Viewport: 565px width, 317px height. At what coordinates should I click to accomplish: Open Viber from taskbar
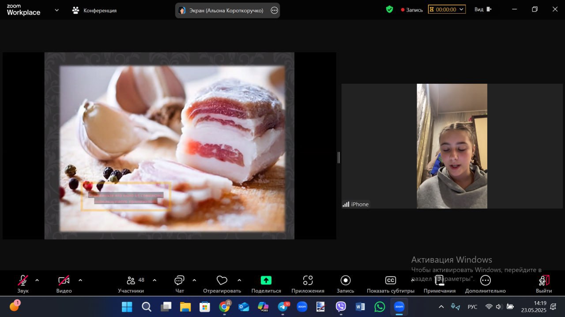(x=341, y=306)
